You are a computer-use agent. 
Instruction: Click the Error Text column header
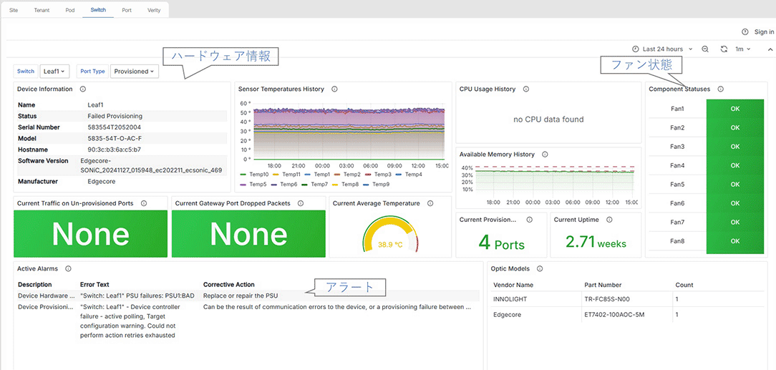click(x=94, y=285)
